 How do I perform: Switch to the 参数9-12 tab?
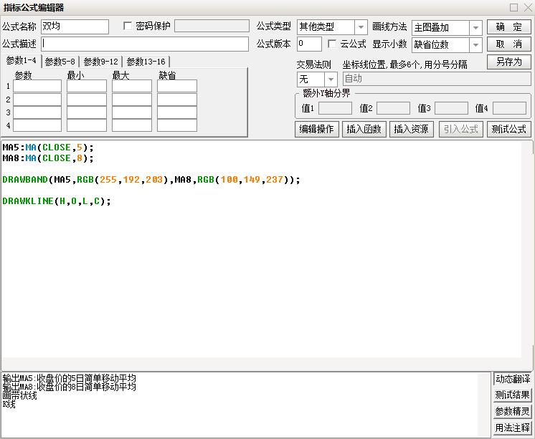point(100,62)
